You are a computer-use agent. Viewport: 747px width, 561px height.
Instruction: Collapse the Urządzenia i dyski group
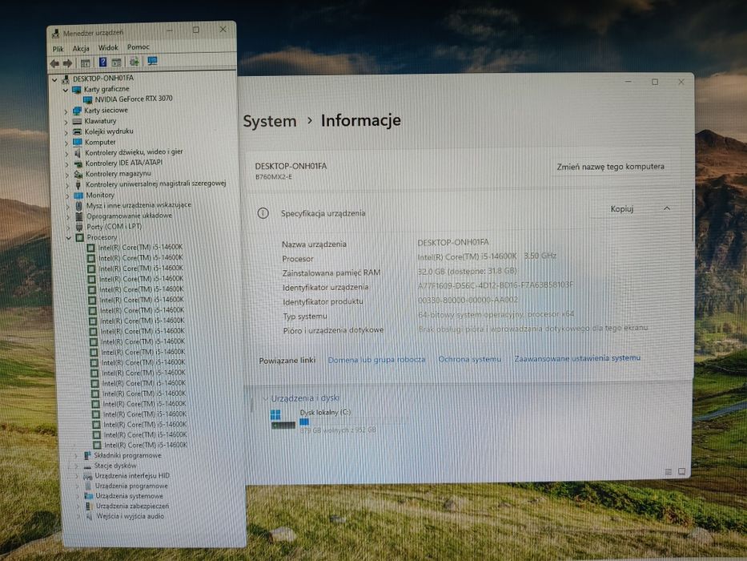tap(265, 398)
